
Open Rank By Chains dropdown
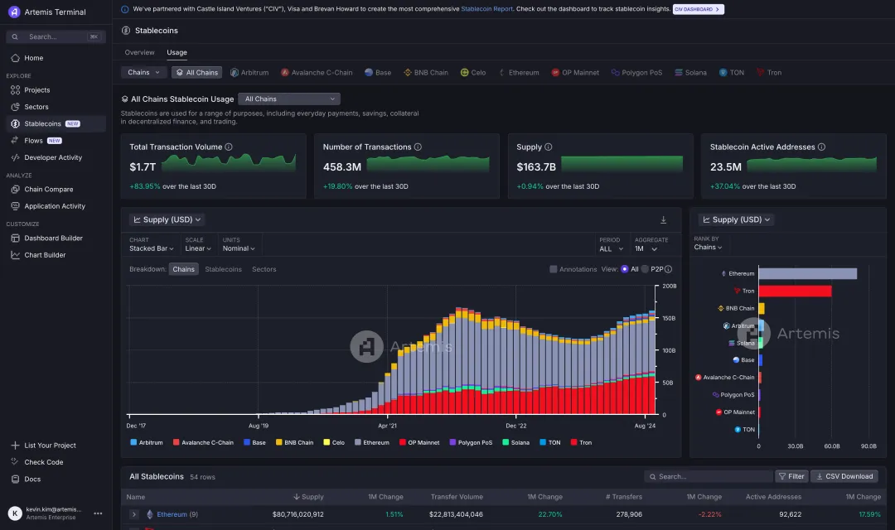click(x=708, y=248)
